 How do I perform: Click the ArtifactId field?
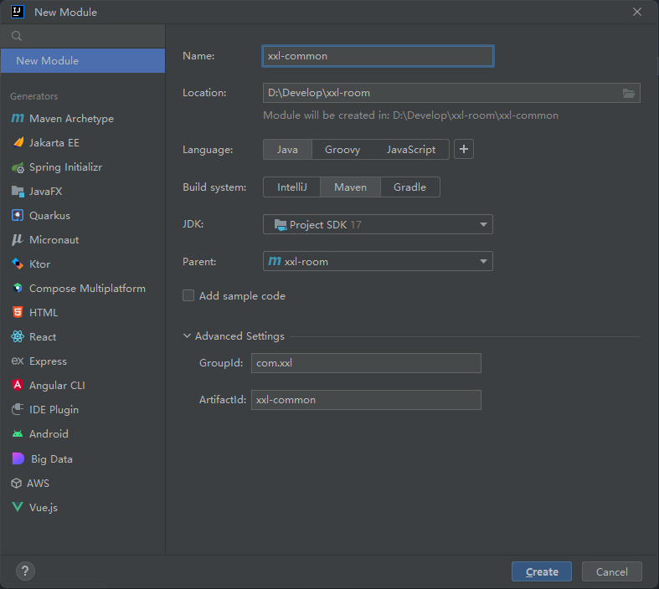pyautogui.click(x=366, y=400)
